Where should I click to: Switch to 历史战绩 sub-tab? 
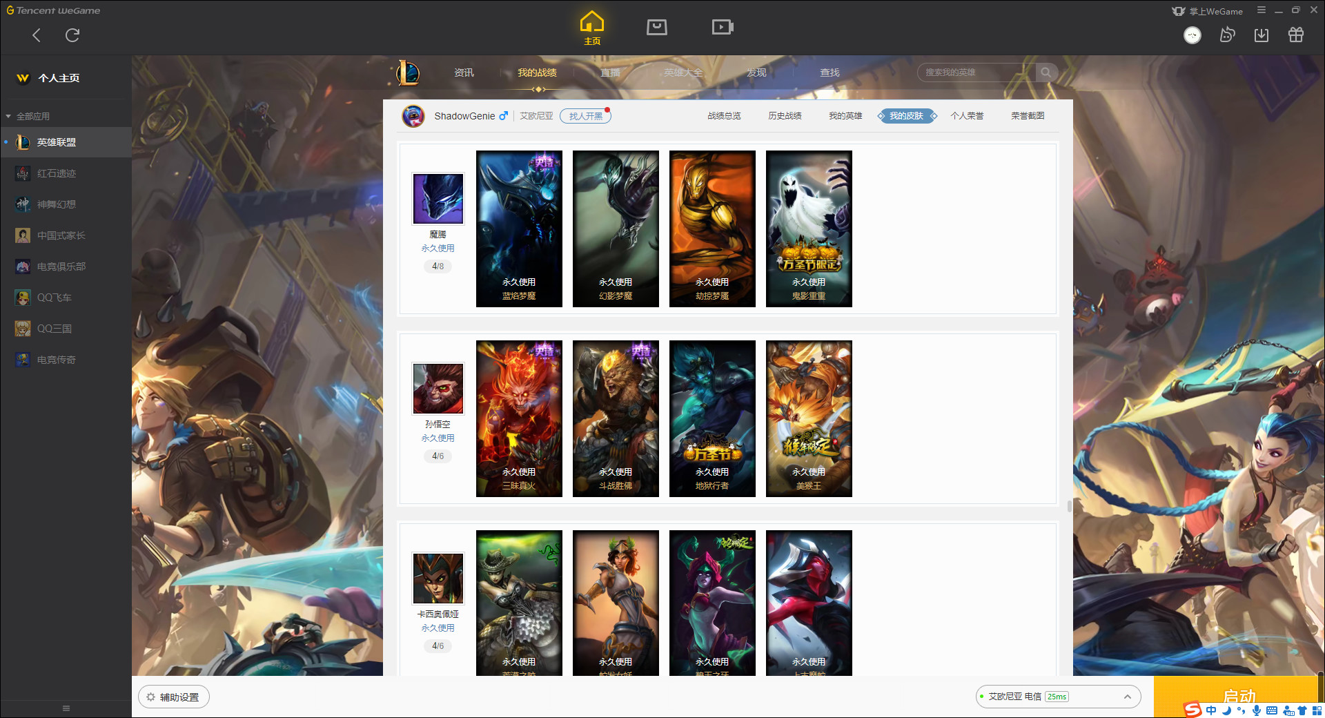[785, 116]
